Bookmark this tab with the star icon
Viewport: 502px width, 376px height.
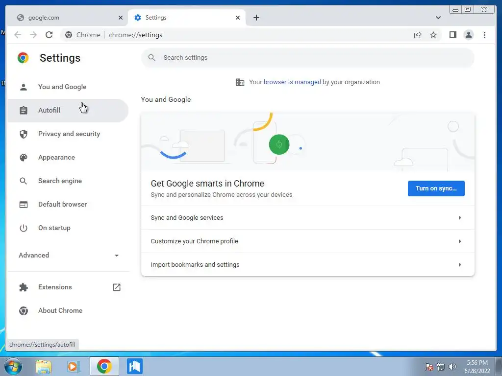(433, 35)
